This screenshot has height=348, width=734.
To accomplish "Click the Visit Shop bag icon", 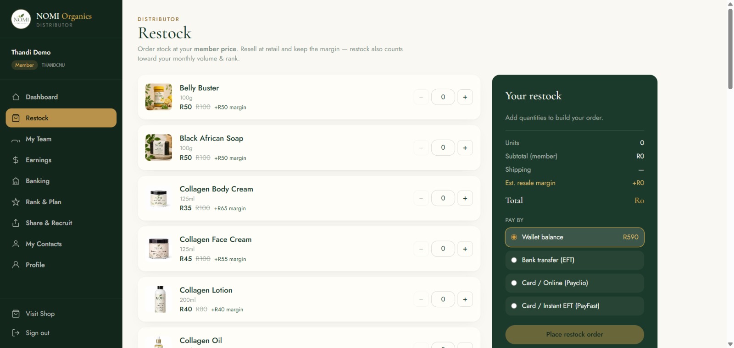I will click(16, 314).
